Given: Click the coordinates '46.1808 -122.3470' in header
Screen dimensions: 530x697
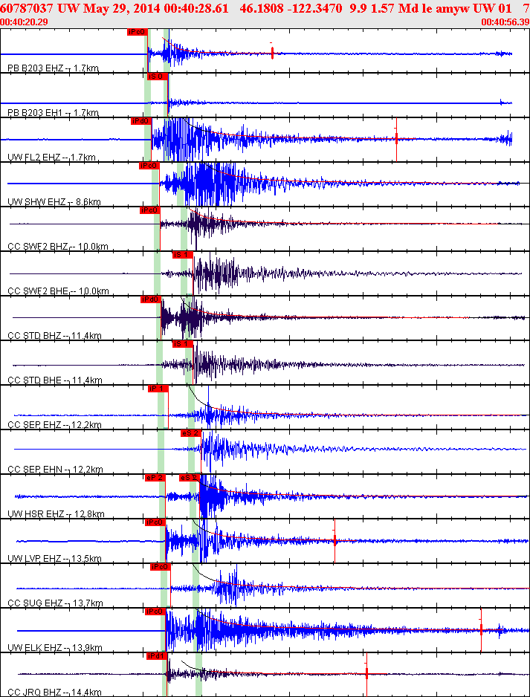Looking at the screenshot, I should click(x=293, y=8).
